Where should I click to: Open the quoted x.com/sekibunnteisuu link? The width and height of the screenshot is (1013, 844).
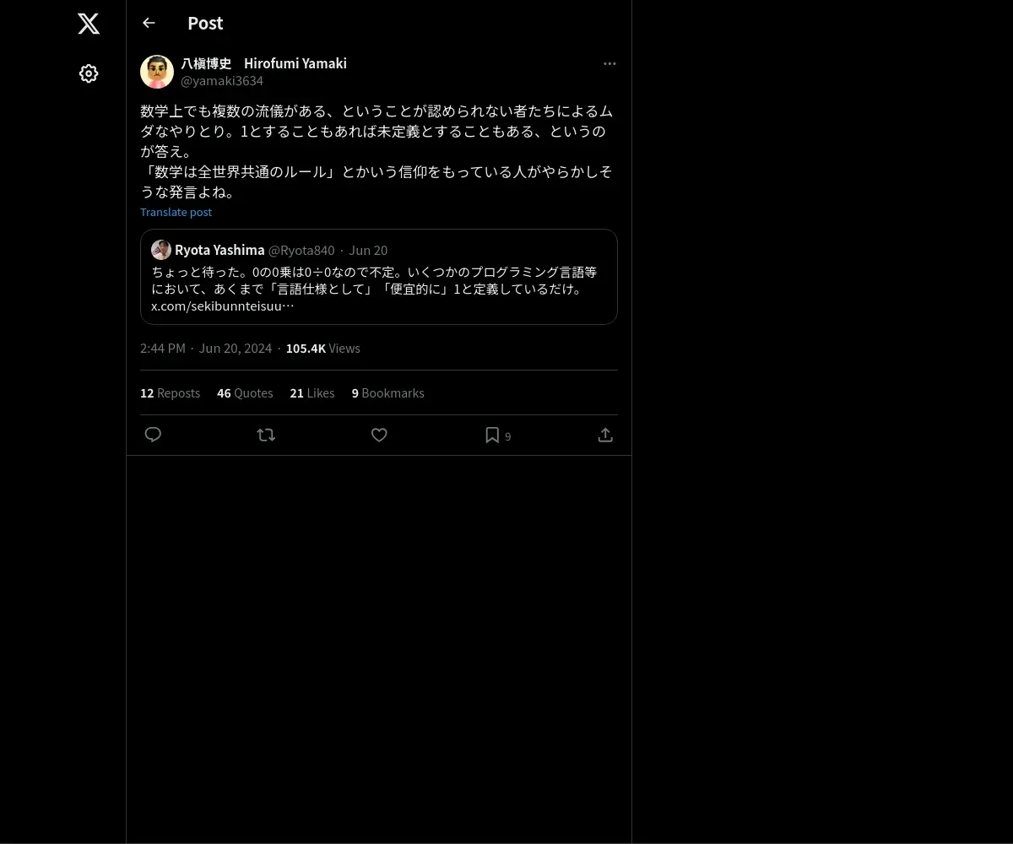[x=223, y=306]
